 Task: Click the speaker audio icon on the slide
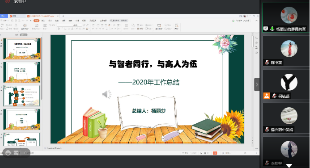(107, 94)
